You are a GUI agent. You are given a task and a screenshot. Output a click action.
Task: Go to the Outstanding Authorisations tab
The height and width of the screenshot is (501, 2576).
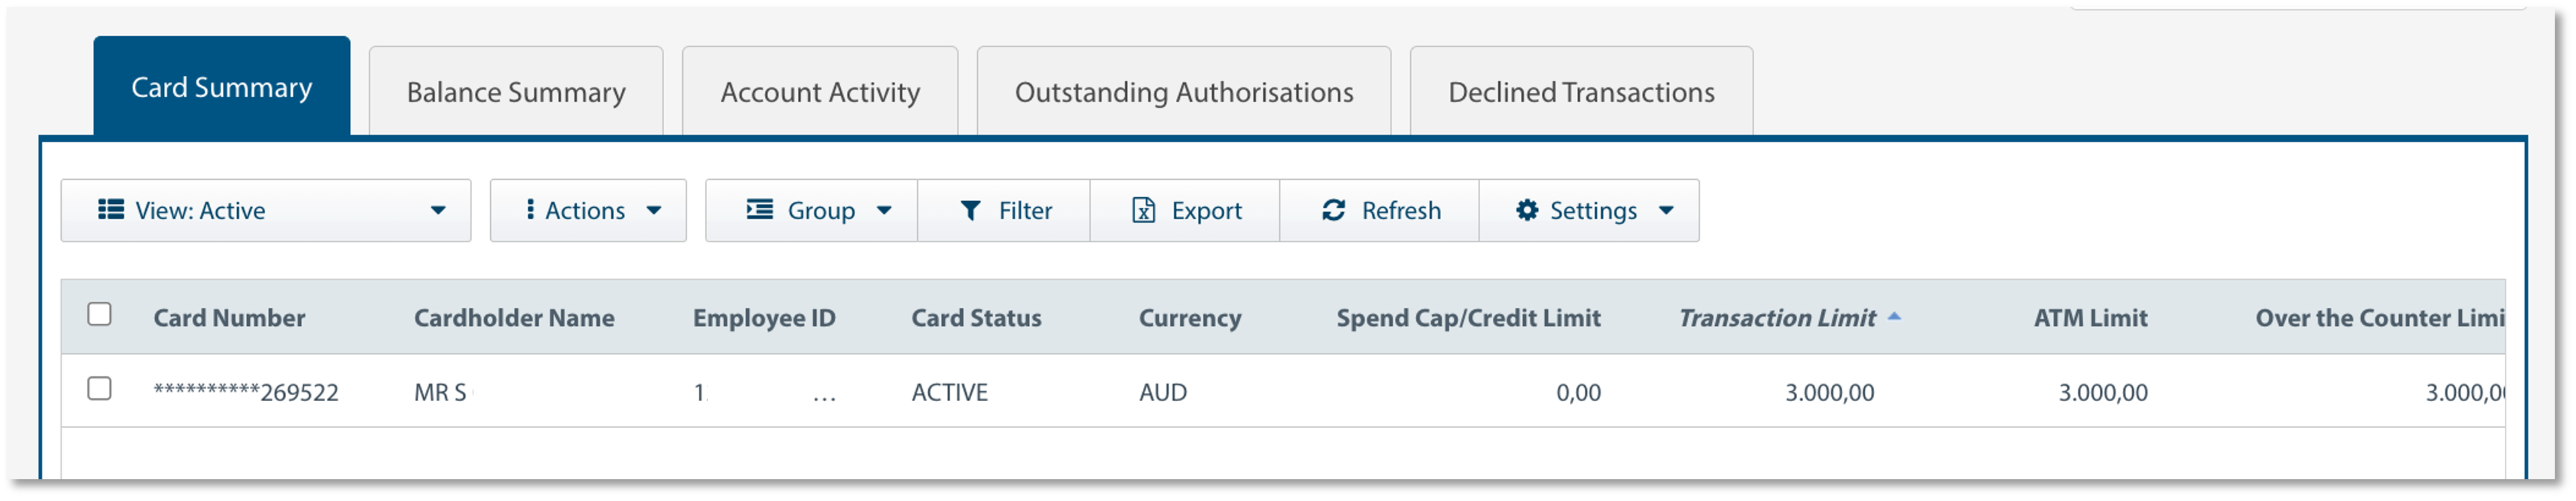(x=1184, y=92)
